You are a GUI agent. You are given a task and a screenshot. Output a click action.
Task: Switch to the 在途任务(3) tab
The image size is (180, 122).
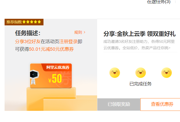(x=159, y=2)
